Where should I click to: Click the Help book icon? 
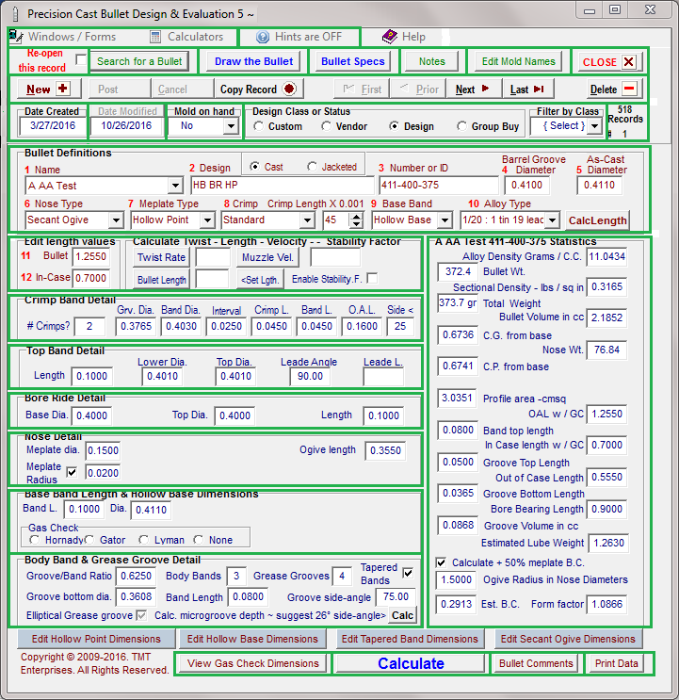(x=390, y=37)
